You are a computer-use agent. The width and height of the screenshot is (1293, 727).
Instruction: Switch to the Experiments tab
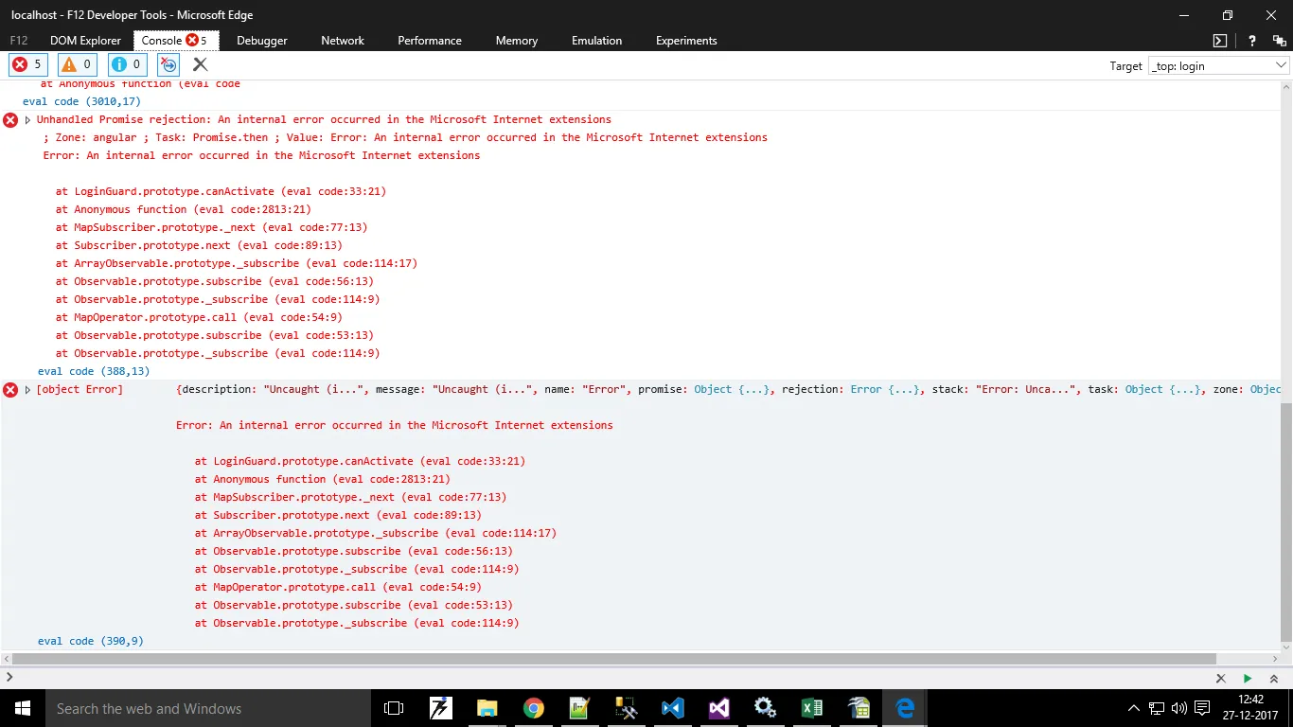686,41
